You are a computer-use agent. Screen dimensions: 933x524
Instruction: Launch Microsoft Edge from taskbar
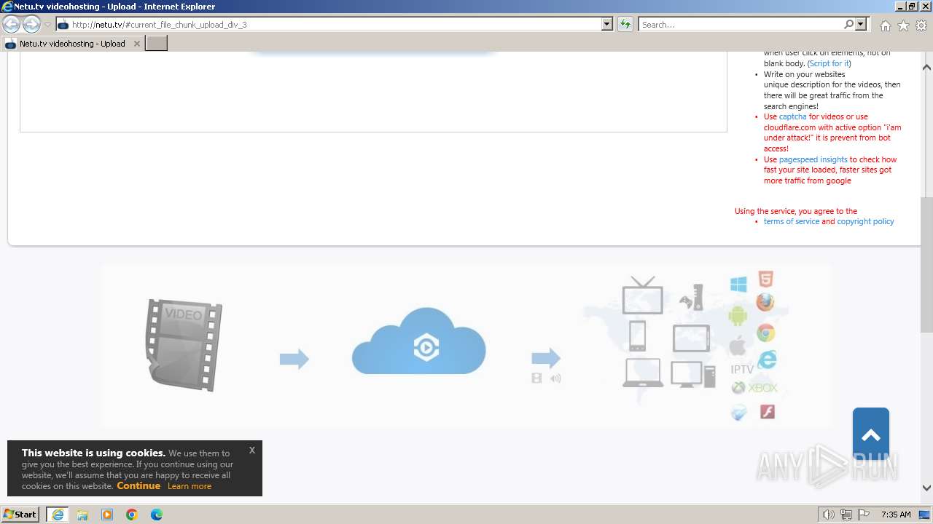[x=157, y=515]
